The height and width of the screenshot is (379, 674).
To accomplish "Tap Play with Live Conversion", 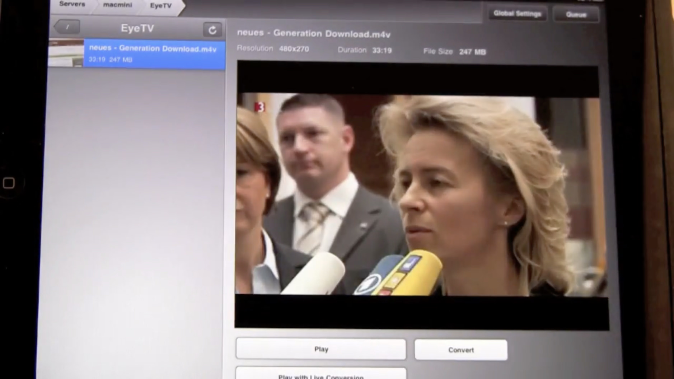I will tap(321, 373).
